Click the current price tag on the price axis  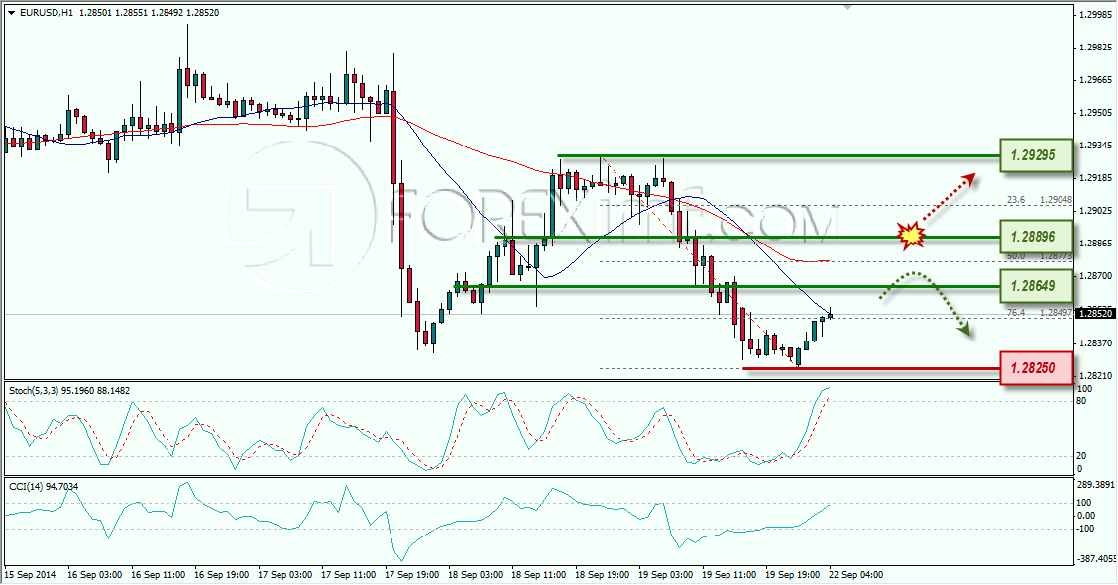pos(1094,313)
